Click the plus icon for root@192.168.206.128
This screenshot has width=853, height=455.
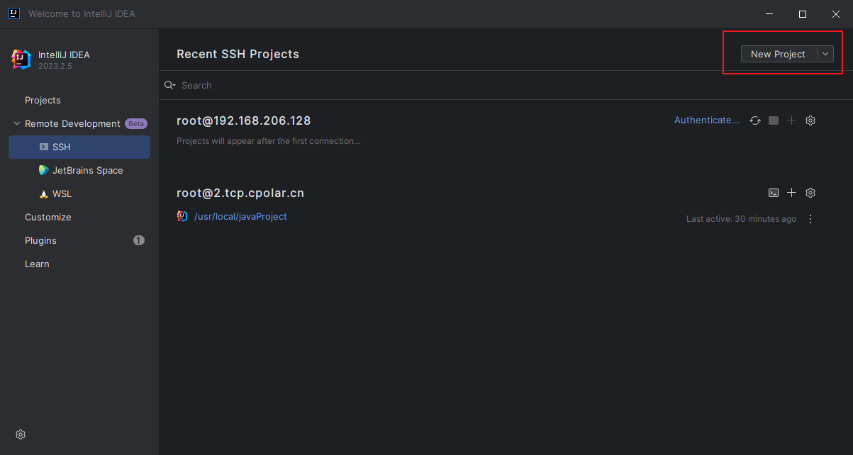792,120
